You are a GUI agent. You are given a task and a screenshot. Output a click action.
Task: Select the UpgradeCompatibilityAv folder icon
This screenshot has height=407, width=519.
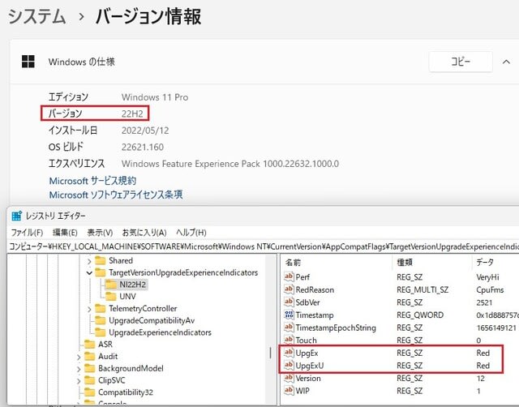point(101,320)
